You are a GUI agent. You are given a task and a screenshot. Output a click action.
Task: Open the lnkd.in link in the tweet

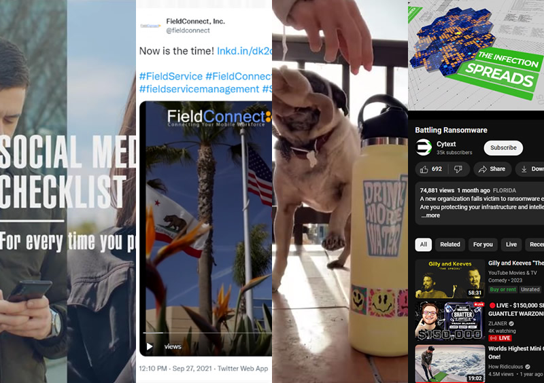tap(244, 51)
